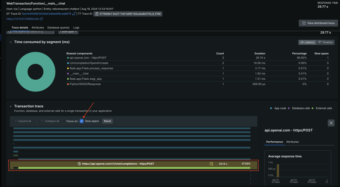Open the '1 slow span' dropdown
The image size is (340, 187).
point(68,32)
